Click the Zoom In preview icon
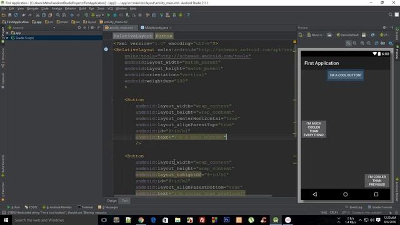Image resolution: width=400 pixels, height=225 pixels. click(362, 43)
